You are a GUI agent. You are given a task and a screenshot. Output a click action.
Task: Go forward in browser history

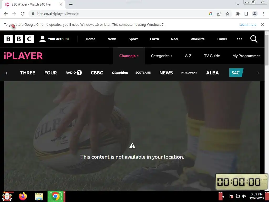pyautogui.click(x=14, y=14)
